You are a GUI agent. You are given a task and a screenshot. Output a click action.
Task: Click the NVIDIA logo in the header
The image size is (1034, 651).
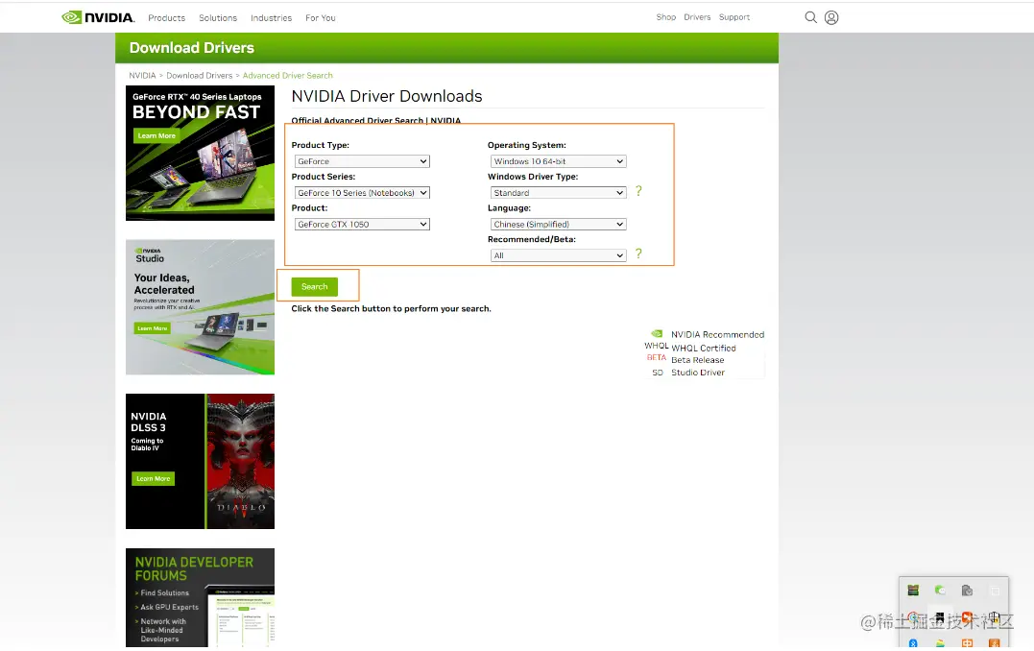pyautogui.click(x=98, y=17)
